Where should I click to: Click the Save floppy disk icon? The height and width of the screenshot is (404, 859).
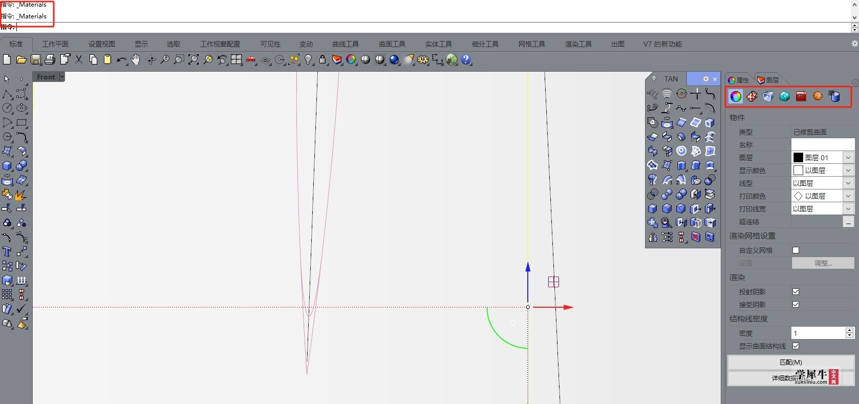coord(35,60)
